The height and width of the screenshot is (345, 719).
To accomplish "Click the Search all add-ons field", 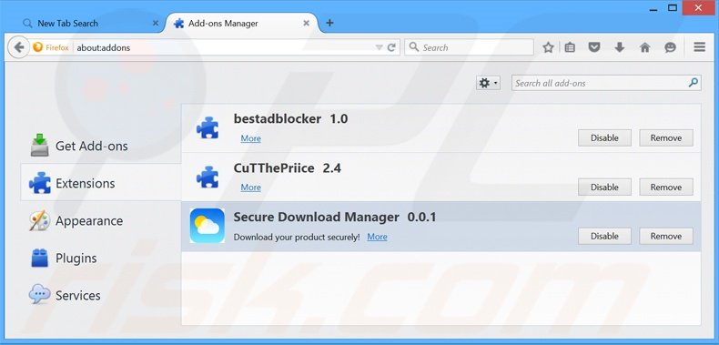I will (x=606, y=83).
